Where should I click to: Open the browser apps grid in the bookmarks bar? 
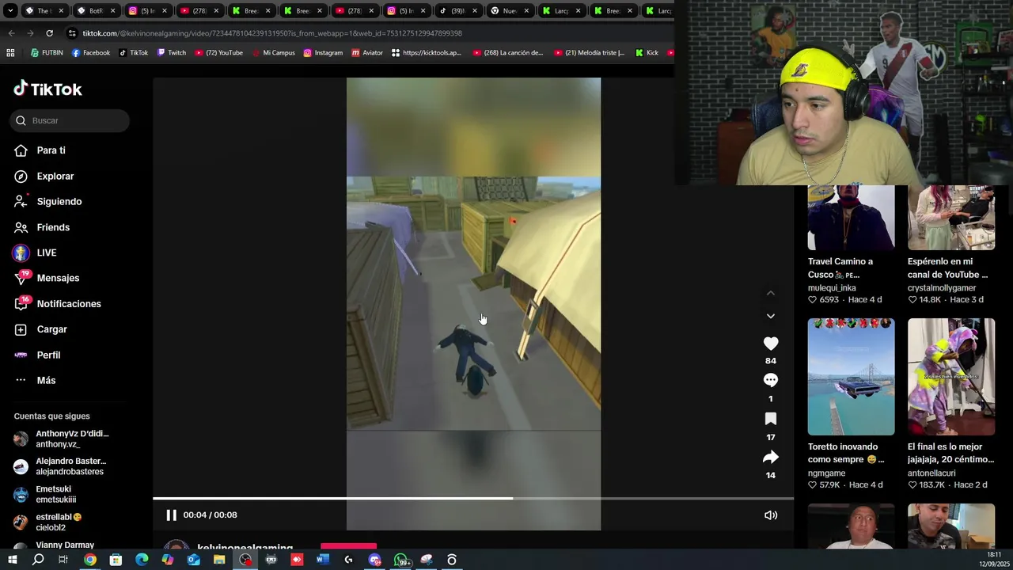pyautogui.click(x=10, y=53)
